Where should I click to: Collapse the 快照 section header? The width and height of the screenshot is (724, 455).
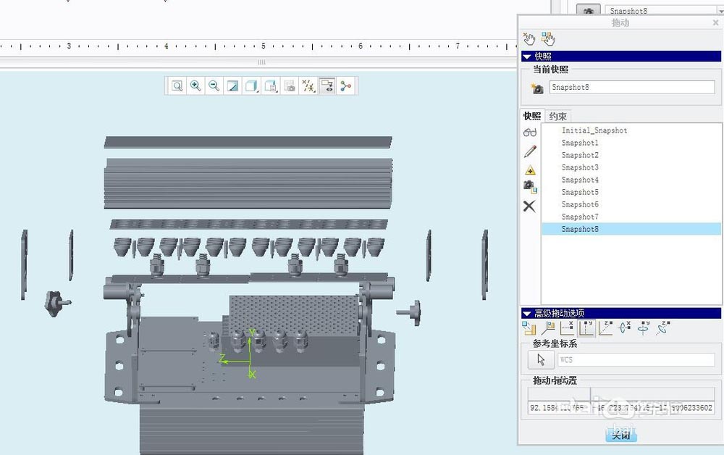[526, 56]
